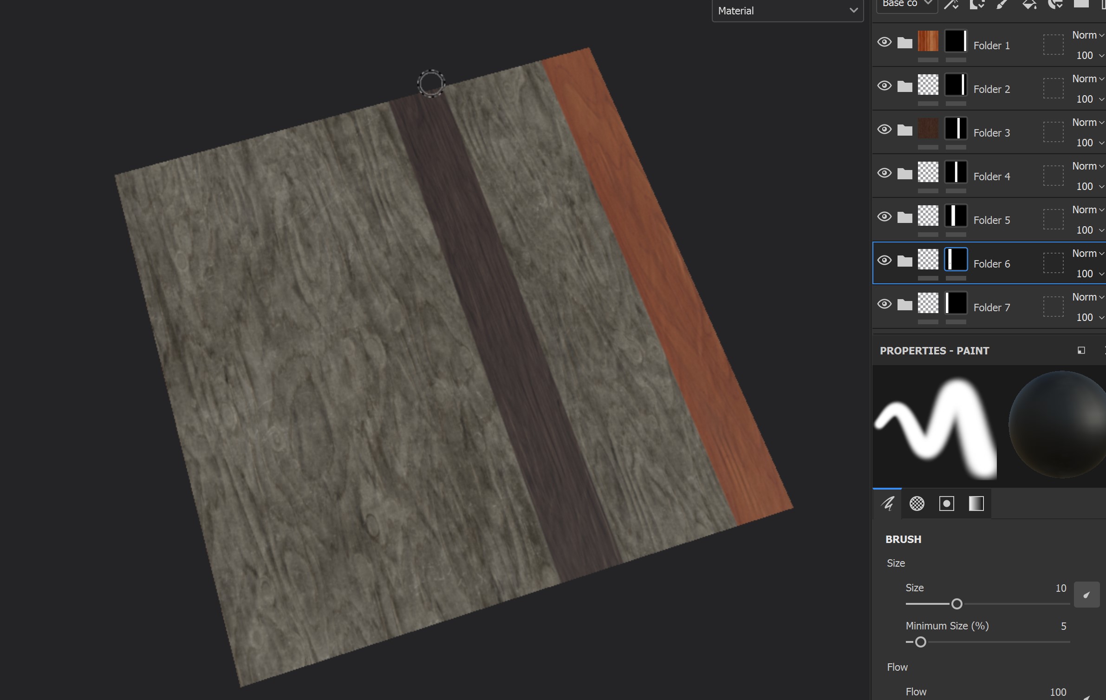1106x700 pixels.
Task: Select the Folder 4 layer name
Action: (x=992, y=177)
